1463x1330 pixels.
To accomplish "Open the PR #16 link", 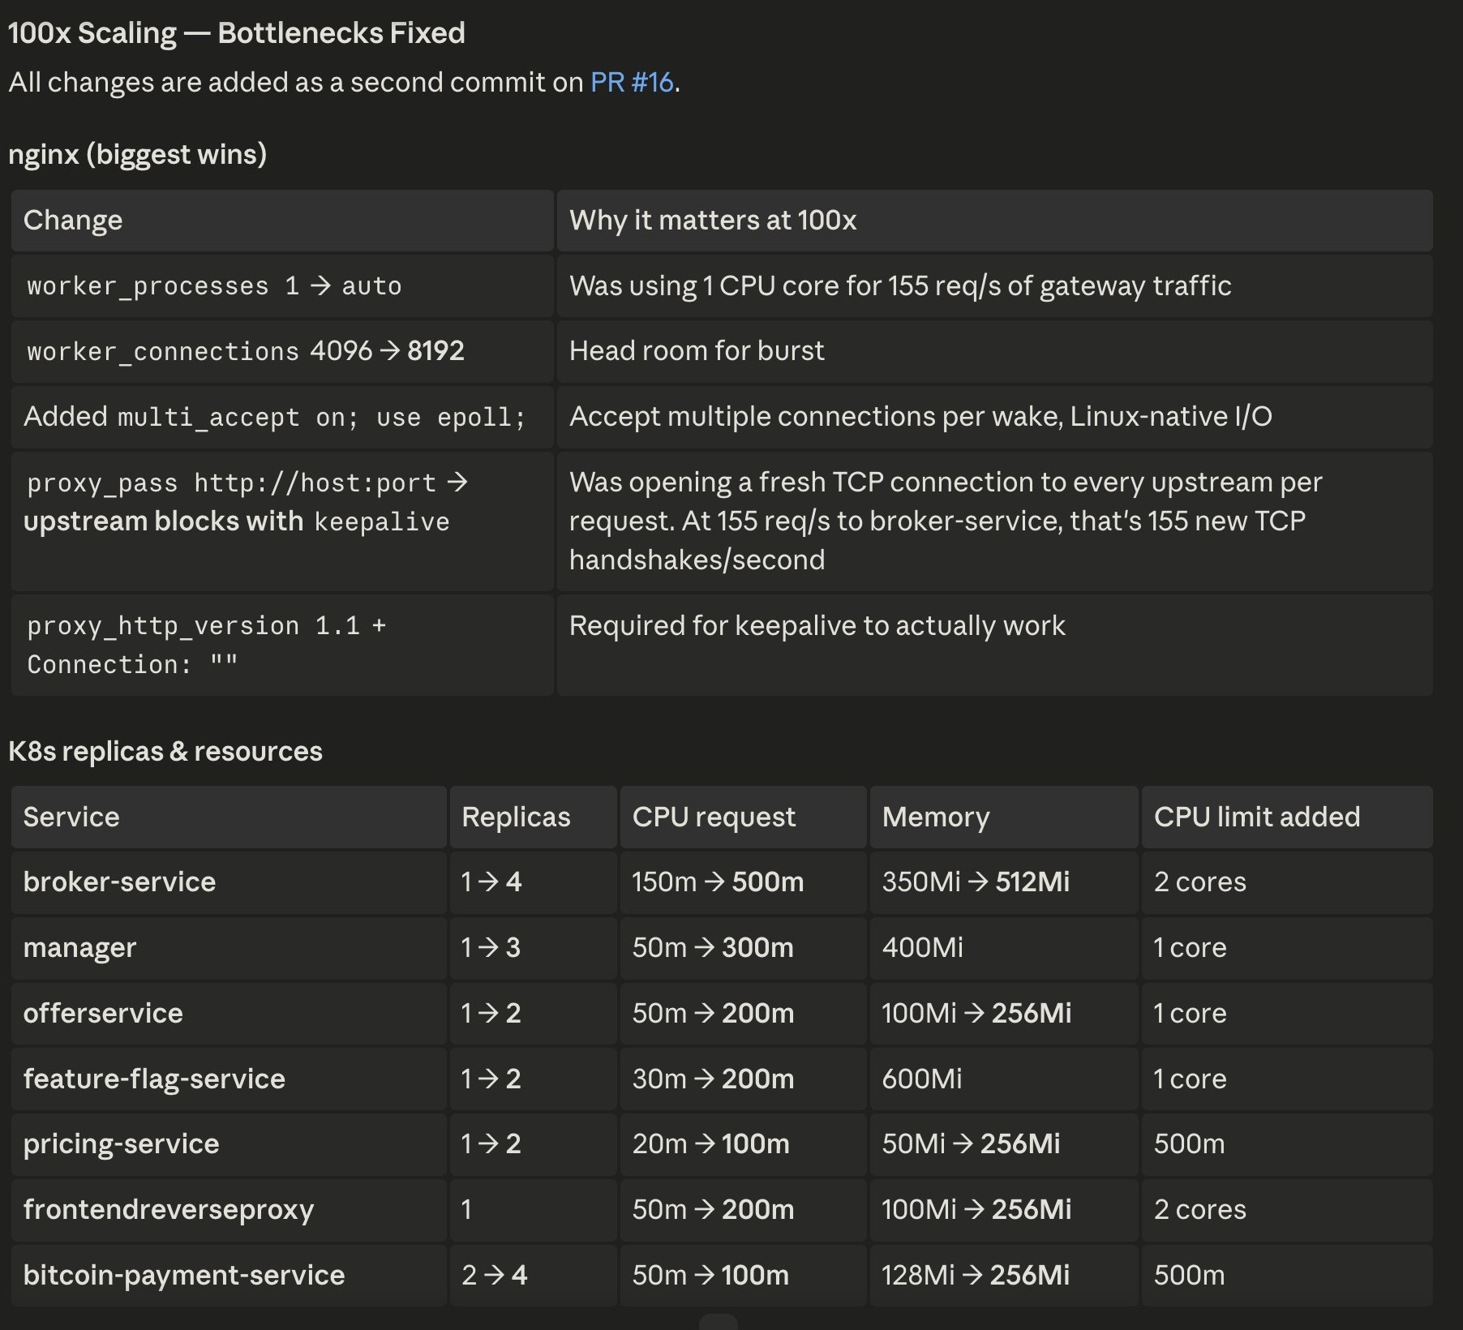I will tap(632, 82).
